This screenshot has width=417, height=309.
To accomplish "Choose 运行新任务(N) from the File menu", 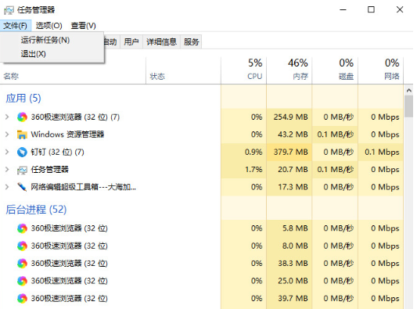I will [45, 40].
